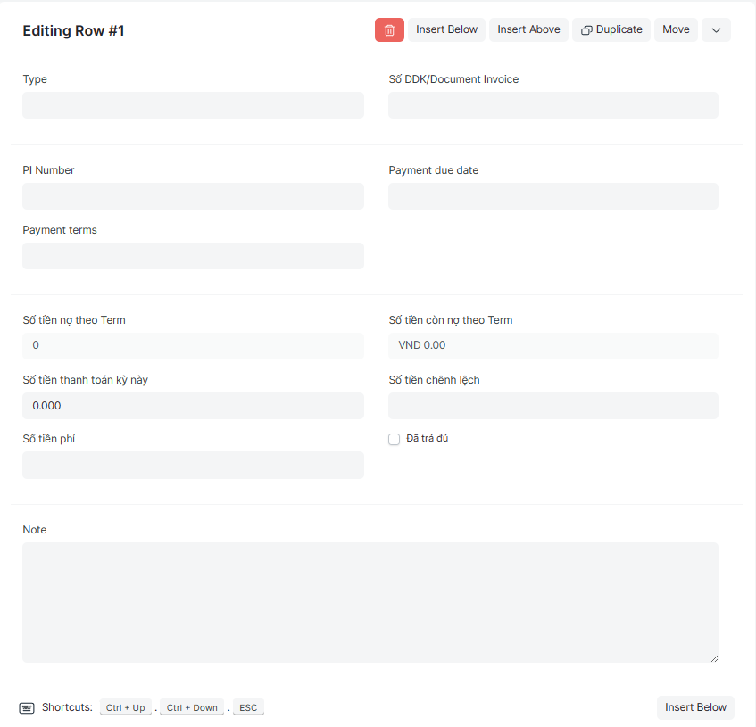Click the red trash delete row icon
The width and height of the screenshot is (756, 727).
[x=389, y=30]
